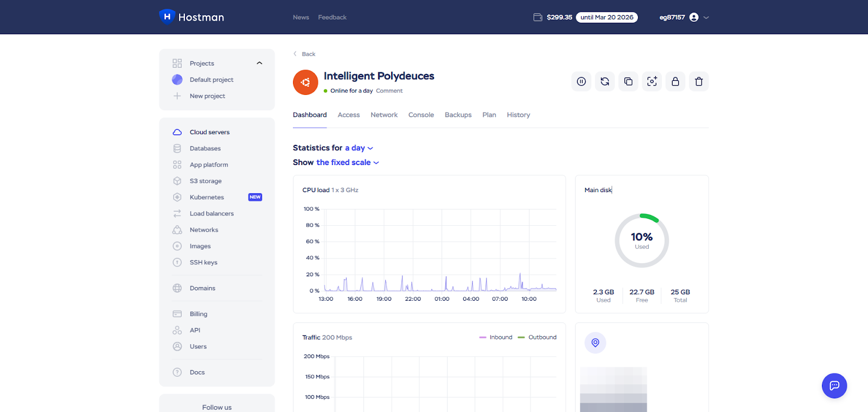Create a New project
The width and height of the screenshot is (868, 412).
pyautogui.click(x=207, y=96)
